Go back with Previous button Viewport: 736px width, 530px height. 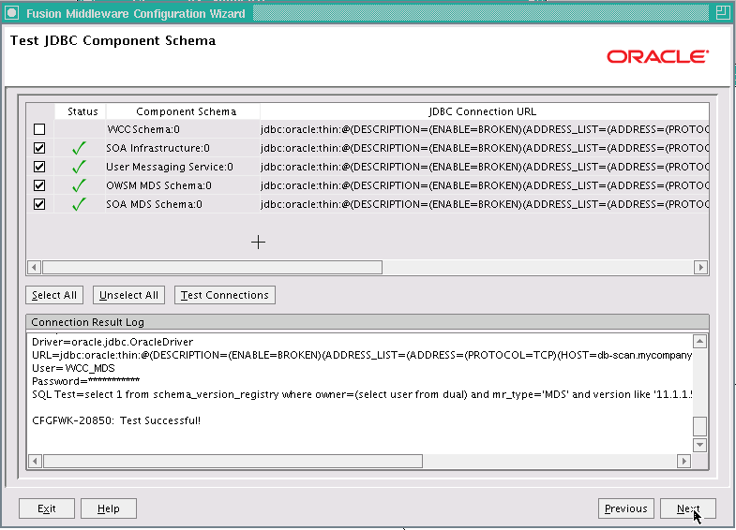click(x=626, y=508)
